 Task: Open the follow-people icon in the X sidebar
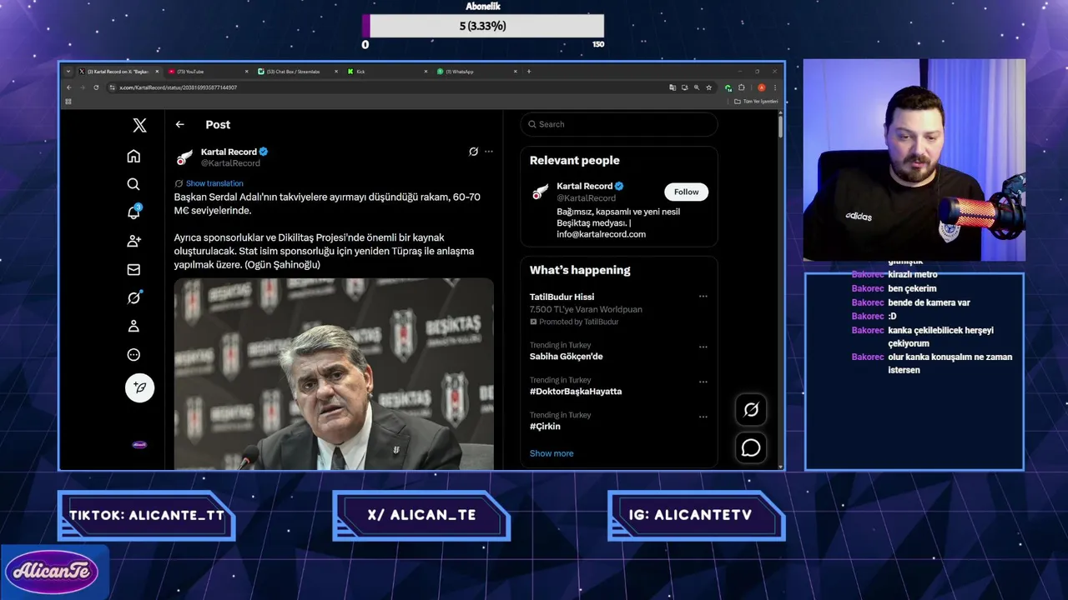click(133, 241)
